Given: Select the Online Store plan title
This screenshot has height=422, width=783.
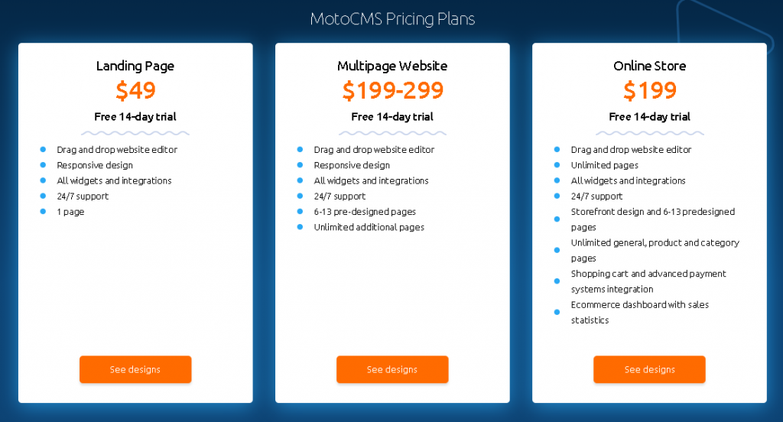Looking at the screenshot, I should 649,66.
